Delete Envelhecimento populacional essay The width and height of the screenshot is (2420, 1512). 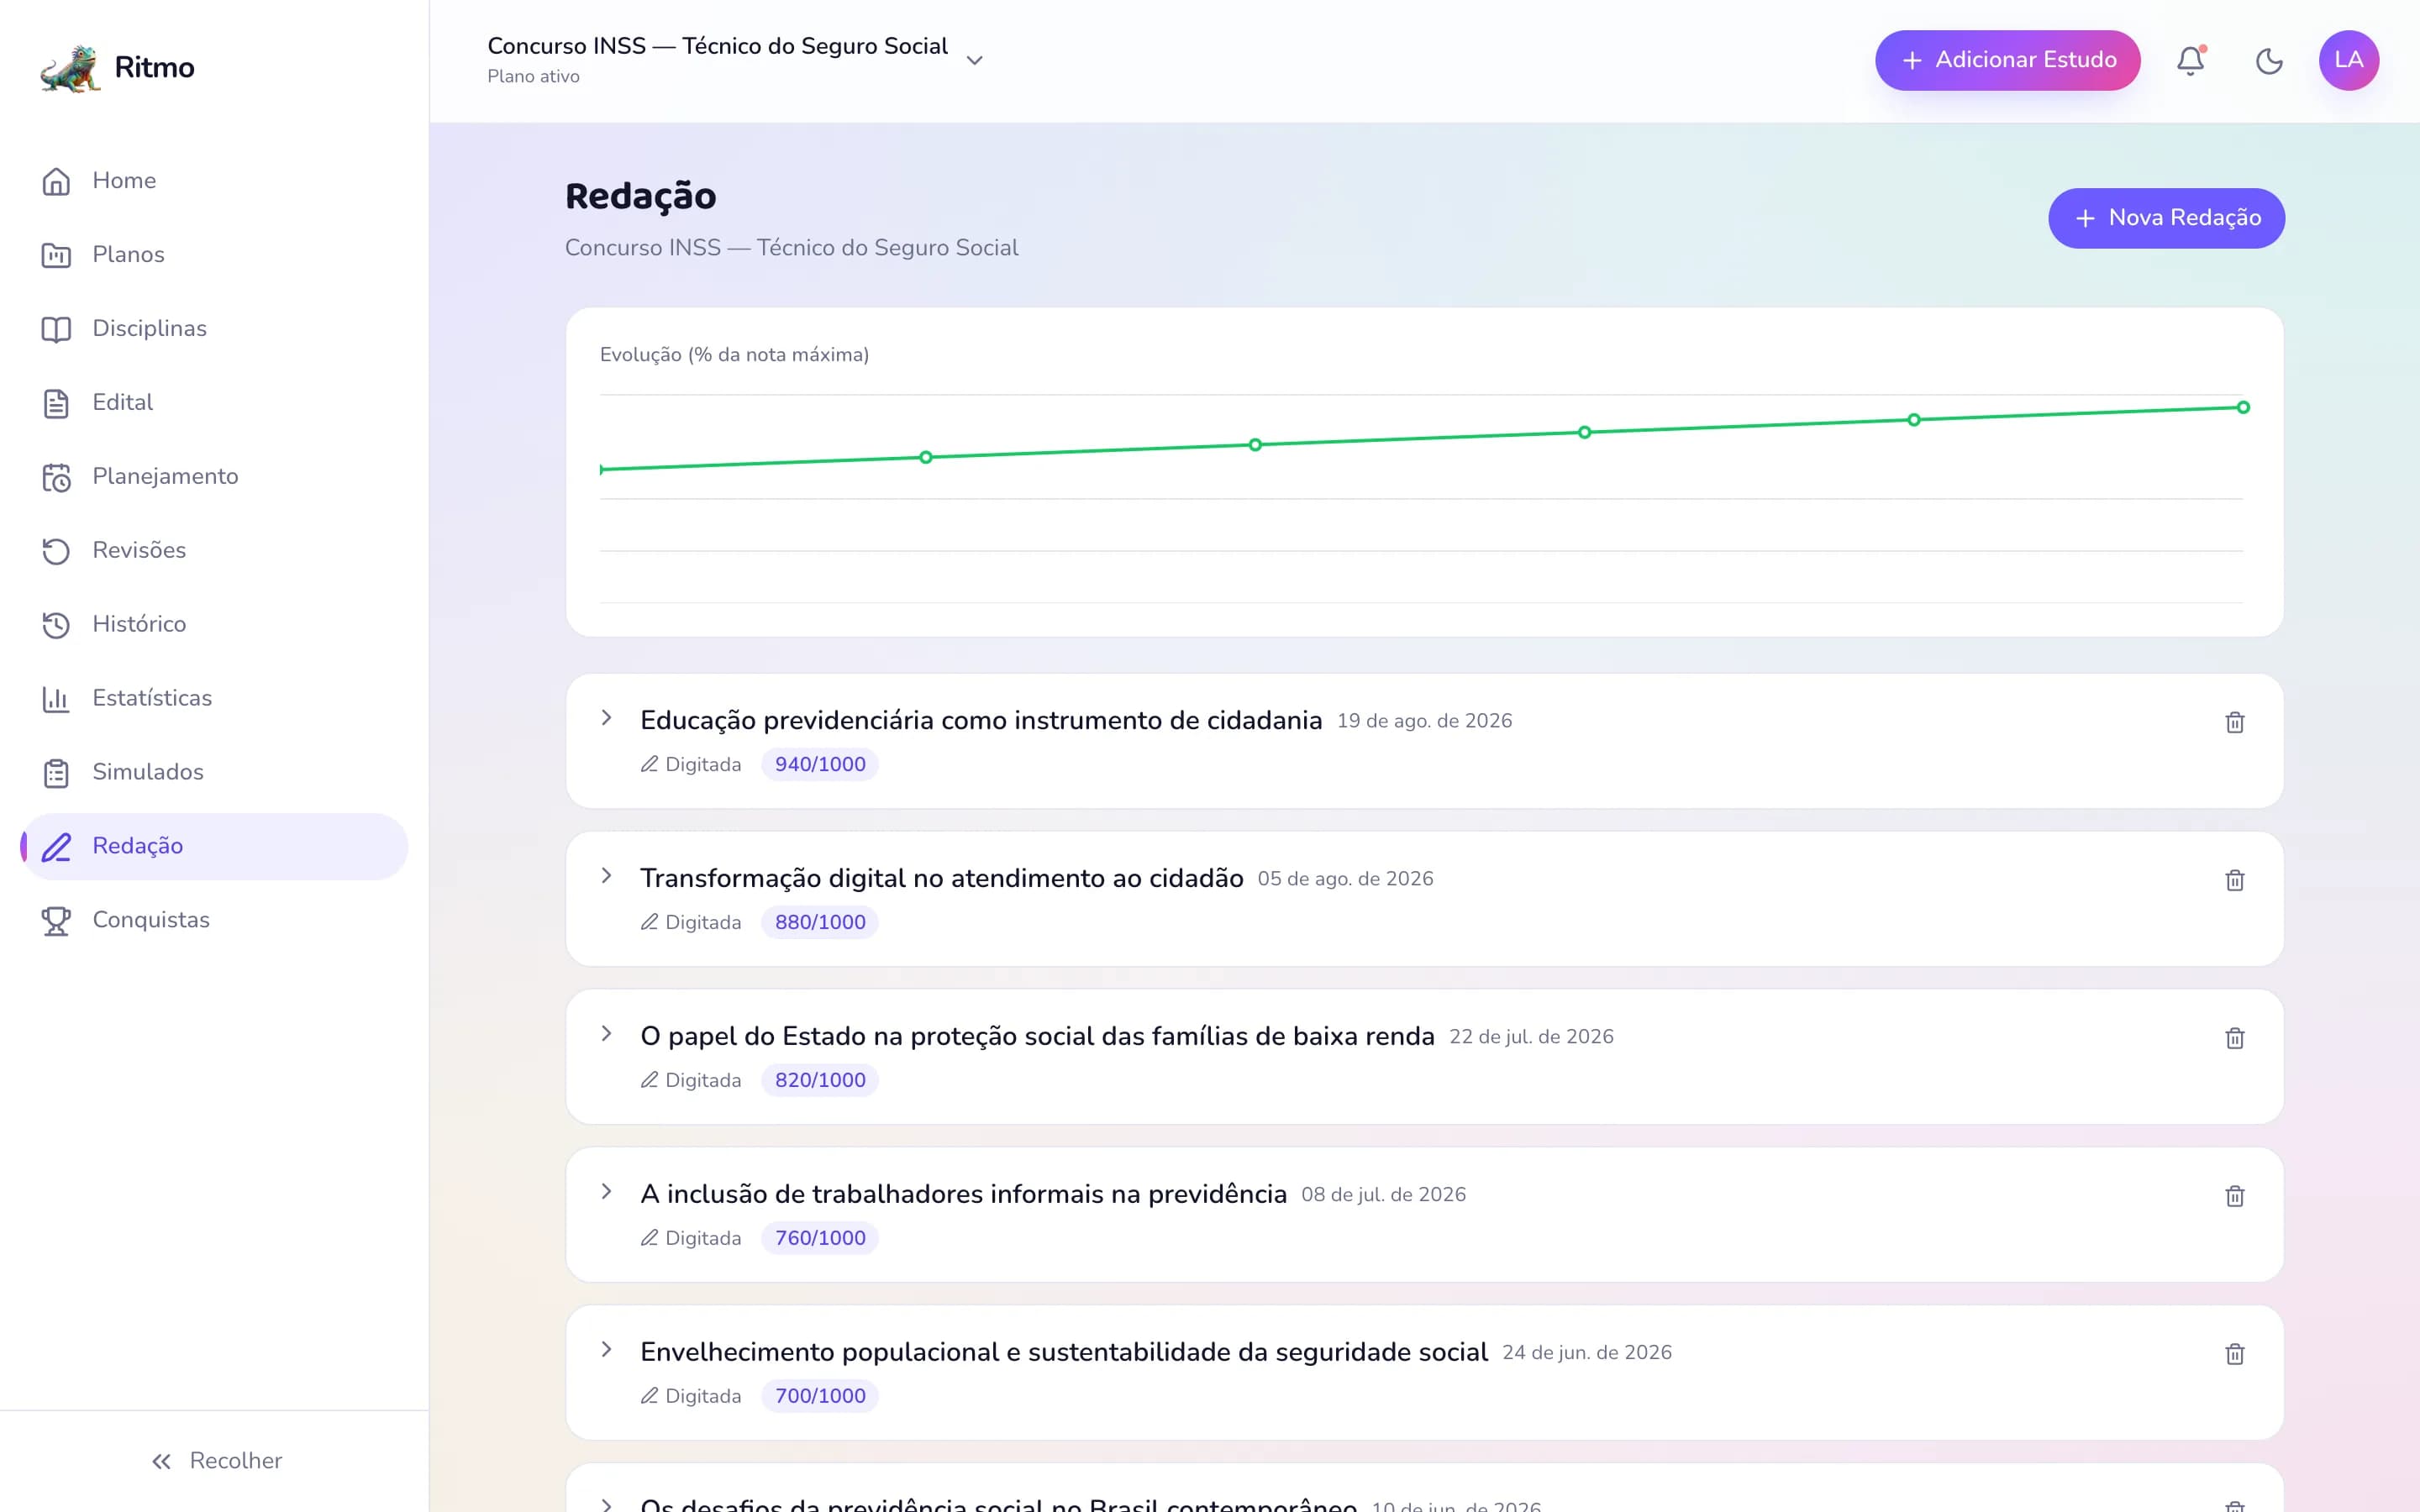(2234, 1354)
